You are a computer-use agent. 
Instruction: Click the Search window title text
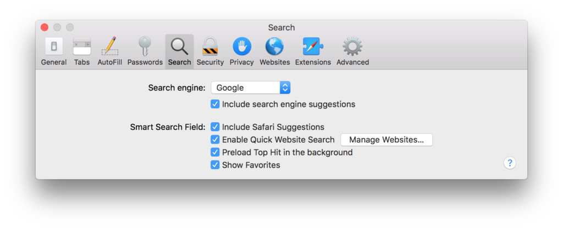click(281, 27)
